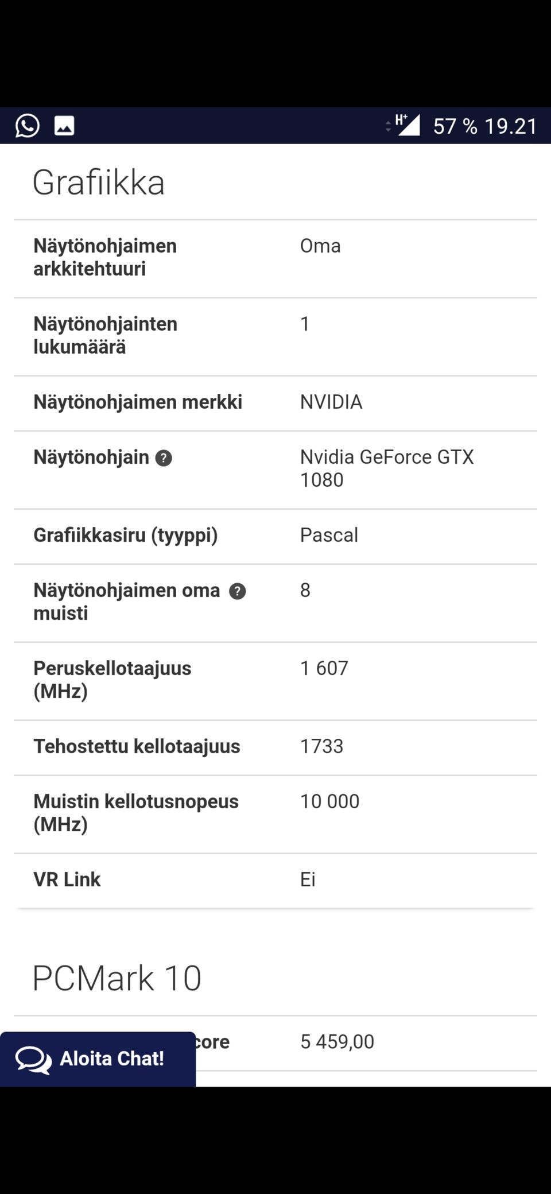Select the Nvidia GeForce GTX 1080 value

[x=386, y=468]
